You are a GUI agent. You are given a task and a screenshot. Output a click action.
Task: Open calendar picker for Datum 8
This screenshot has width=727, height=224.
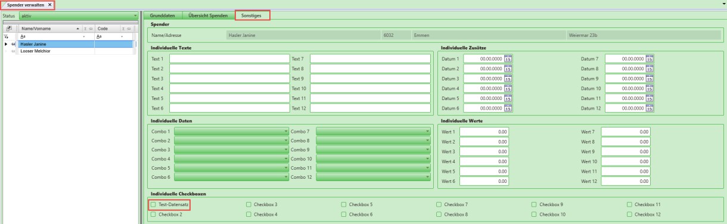click(x=650, y=69)
